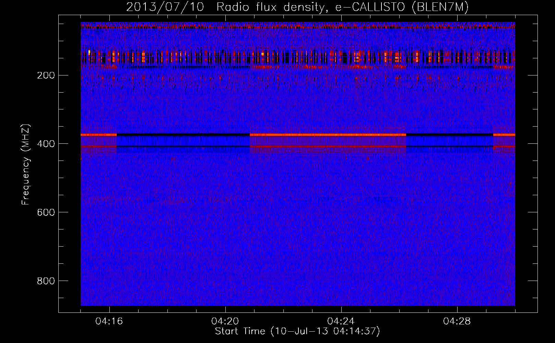
Task: Click the 04:24 time tick label
Action: click(x=341, y=321)
